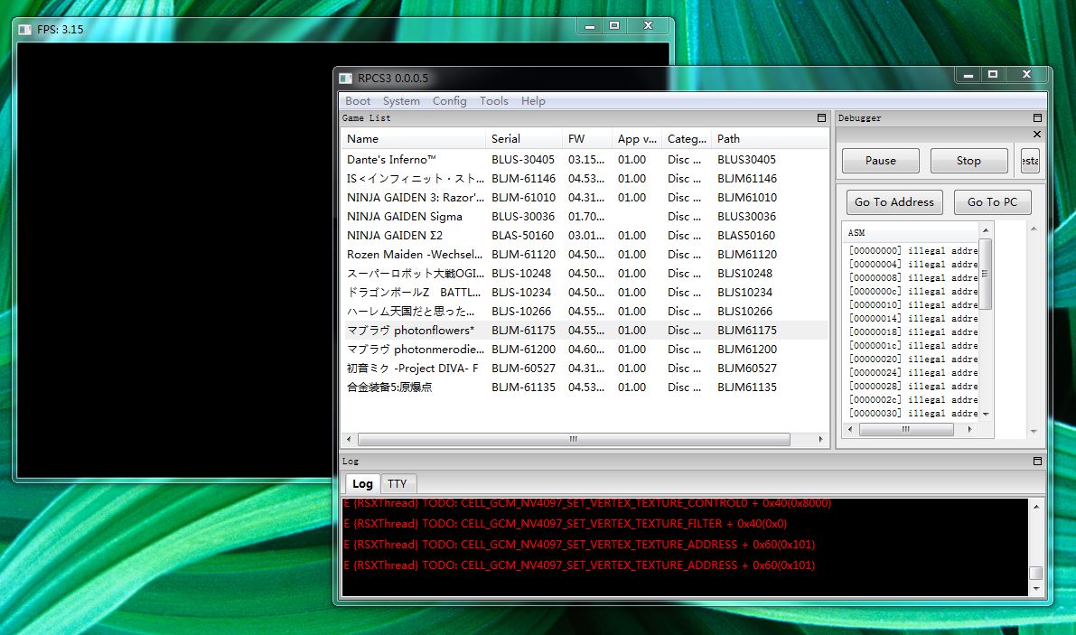Select NINJA GAIDEN Σ2 game
Viewport: 1076px width, 635px height.
(584, 235)
